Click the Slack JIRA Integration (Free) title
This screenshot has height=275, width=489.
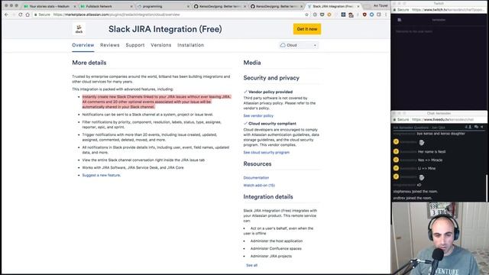tap(165, 29)
